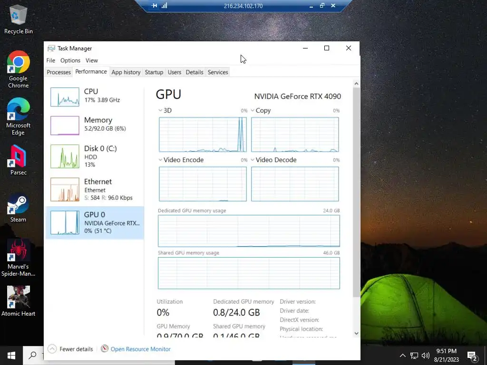The height and width of the screenshot is (365, 487).
Task: Switch to the Users tab
Action: 175,72
